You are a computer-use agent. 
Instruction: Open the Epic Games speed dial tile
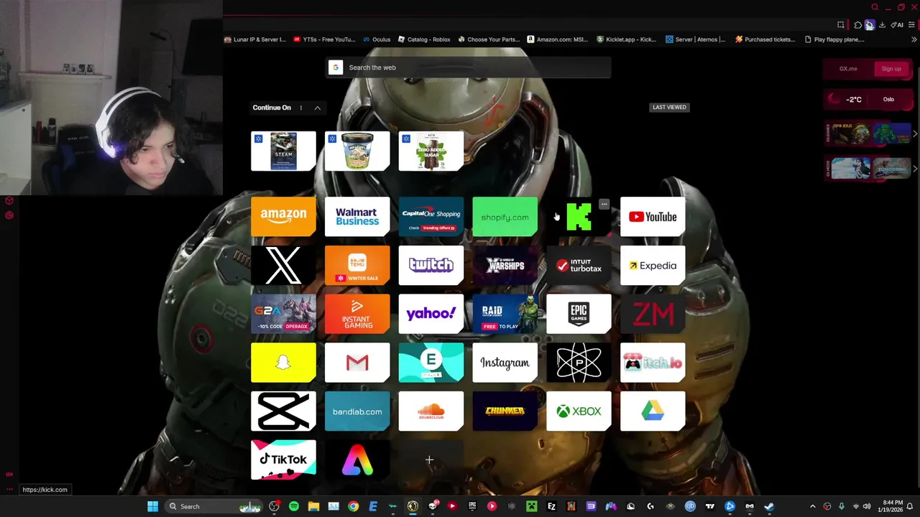click(x=579, y=314)
